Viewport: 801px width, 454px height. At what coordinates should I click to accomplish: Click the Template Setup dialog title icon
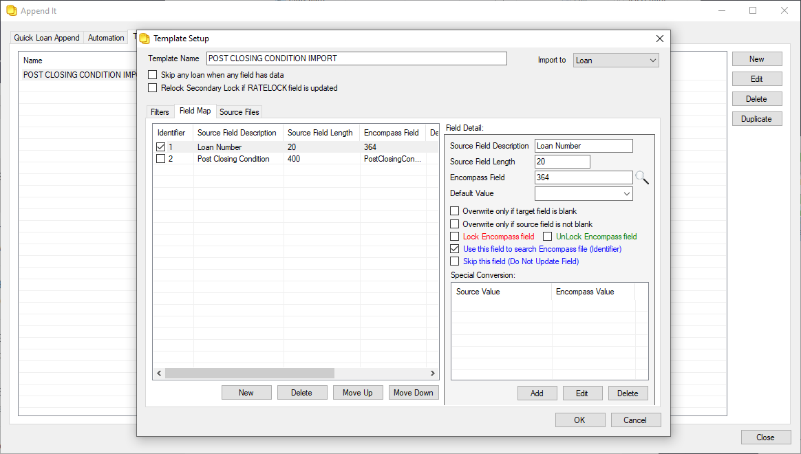145,39
